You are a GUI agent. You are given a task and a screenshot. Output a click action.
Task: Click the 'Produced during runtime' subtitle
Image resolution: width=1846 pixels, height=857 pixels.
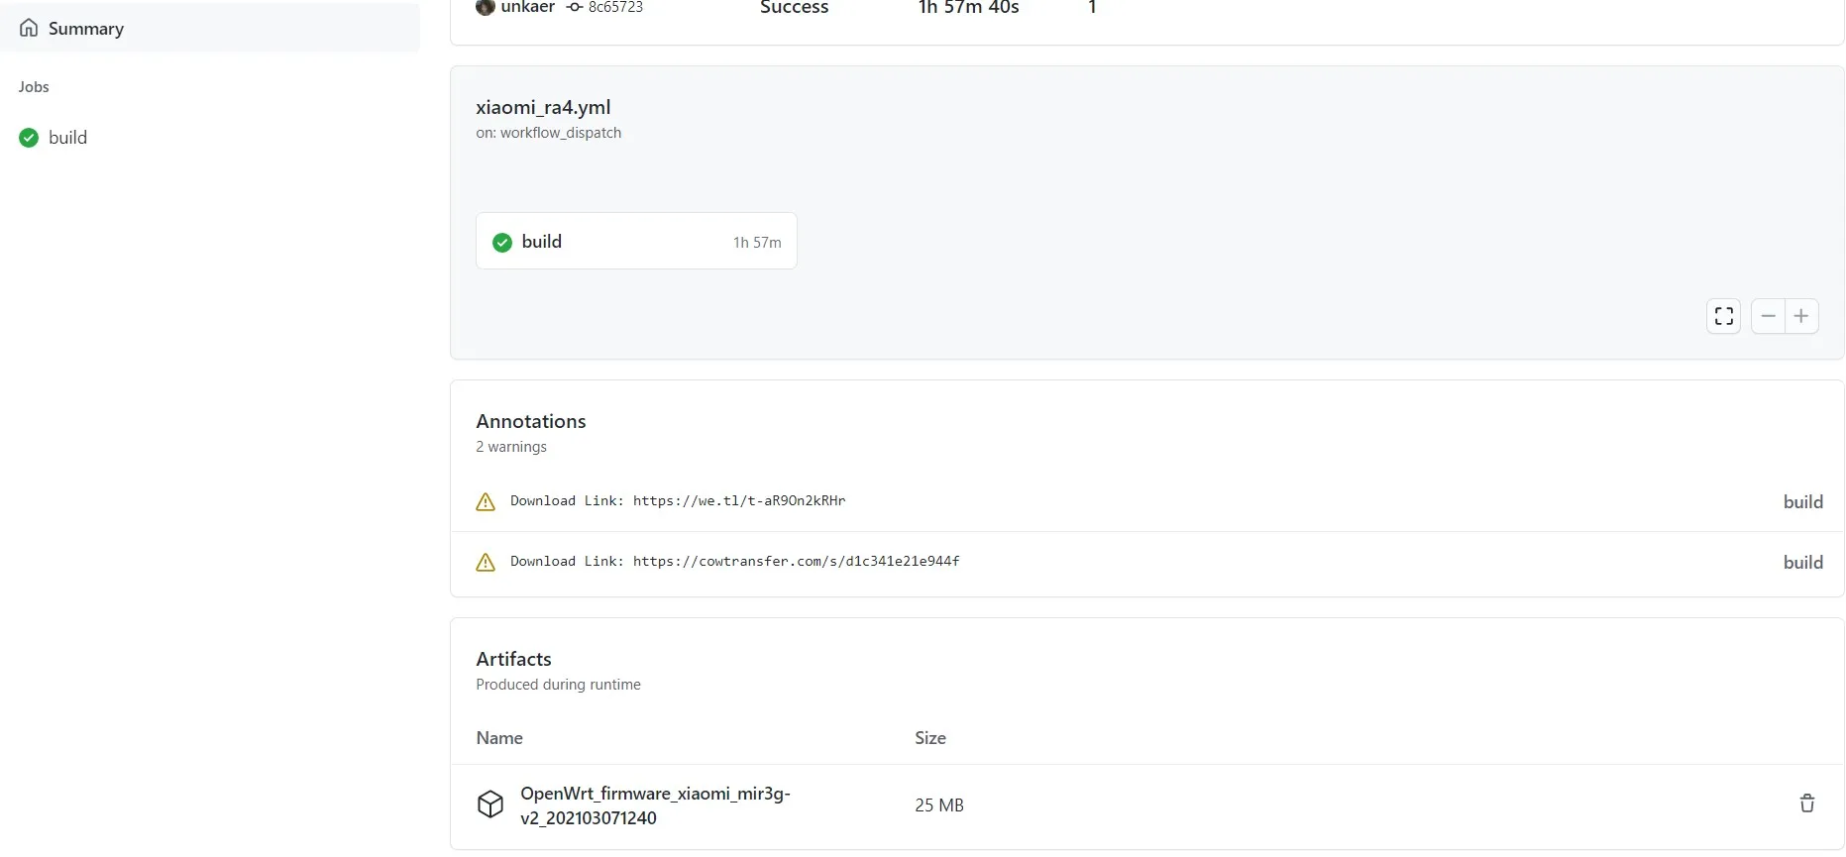[558, 685]
